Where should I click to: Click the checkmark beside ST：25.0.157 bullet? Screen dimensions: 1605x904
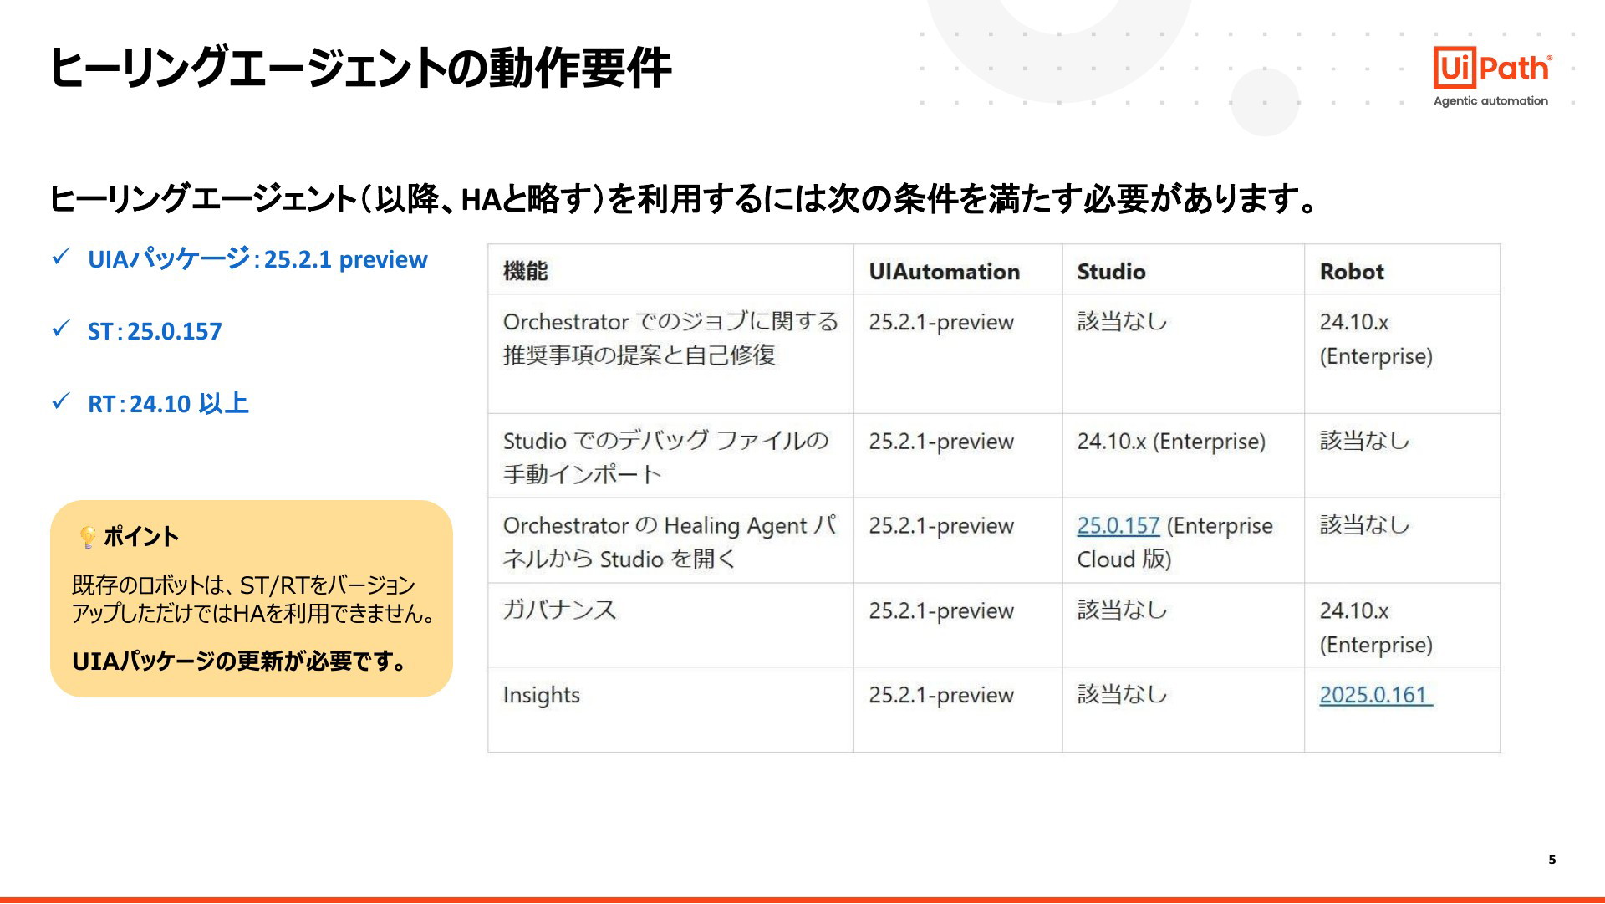coord(61,329)
